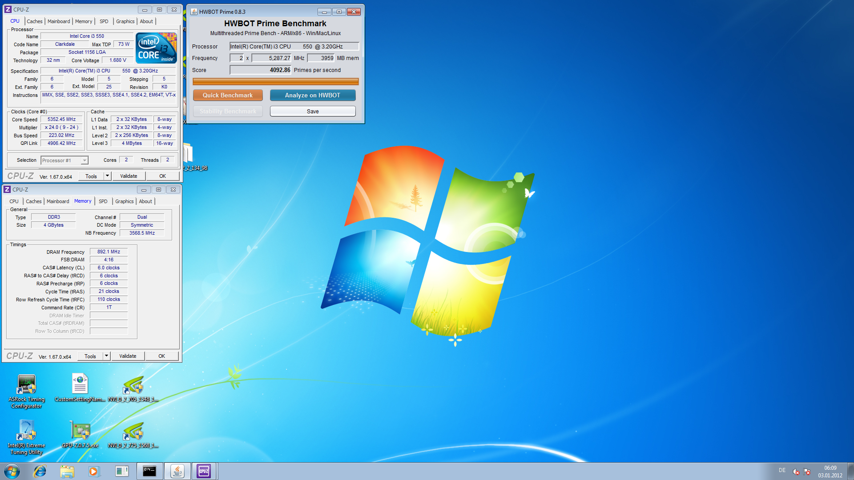
Task: Click the Show Desktop button at taskbar end
Action: coord(850,471)
